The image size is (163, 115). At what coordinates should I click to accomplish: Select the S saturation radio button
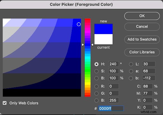(96, 71)
